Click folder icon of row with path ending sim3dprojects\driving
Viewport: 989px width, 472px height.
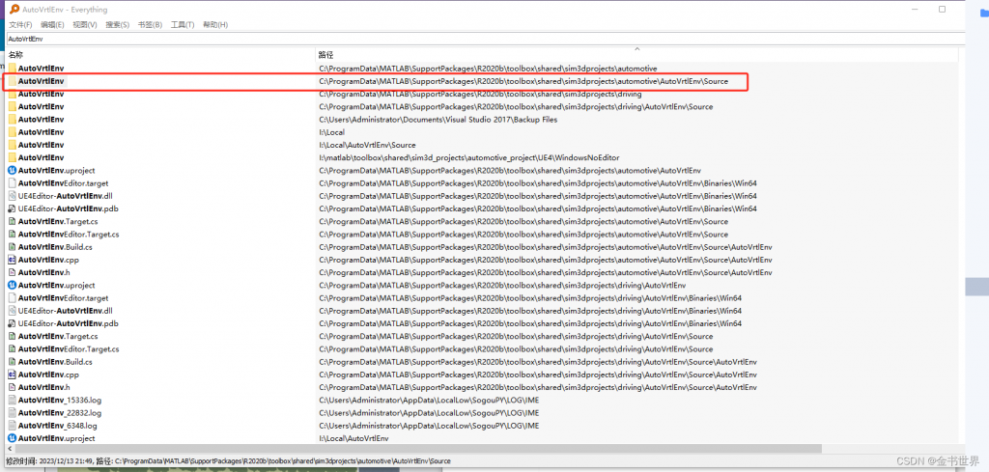13,94
